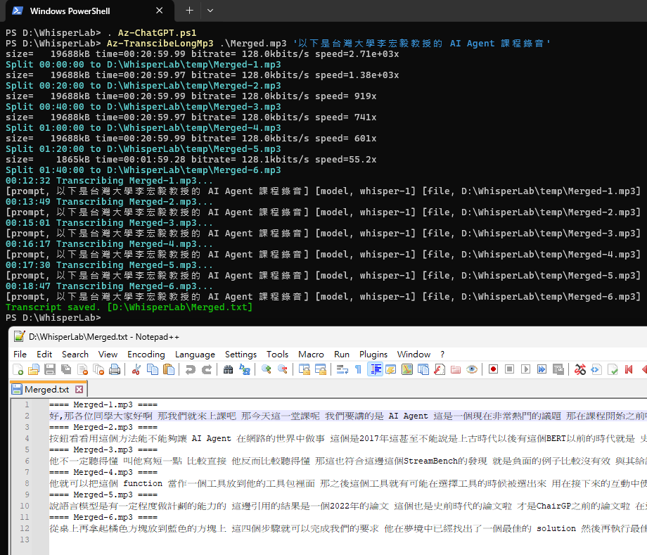Open the PowerShell new tab dropdown arrow

[210, 11]
